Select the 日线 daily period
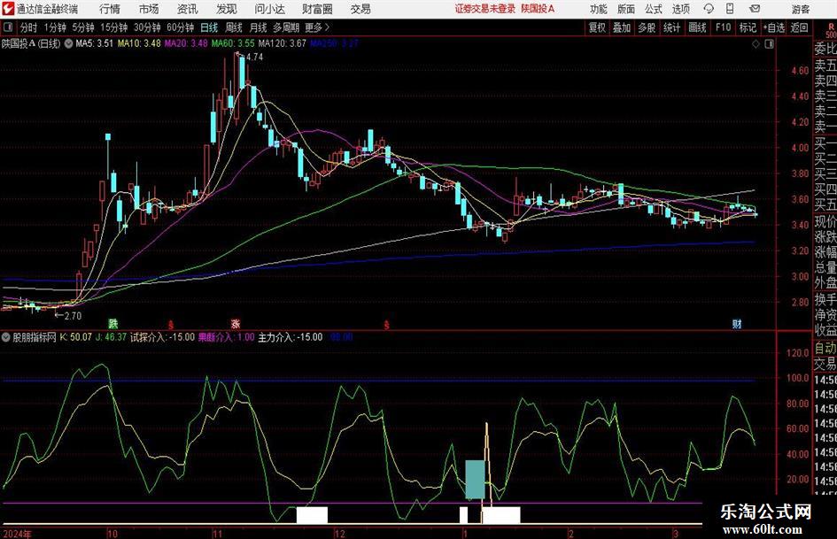The height and width of the screenshot is (539, 837). 209,27
